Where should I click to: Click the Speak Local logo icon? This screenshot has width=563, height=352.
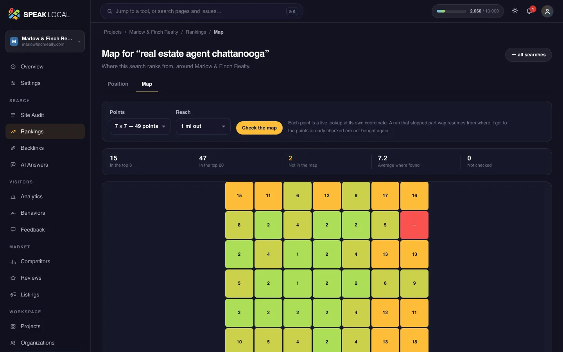coord(14,14)
